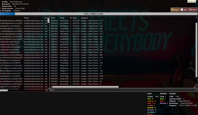
Task: Click the square icon on Stop
Action: click(182, 10)
